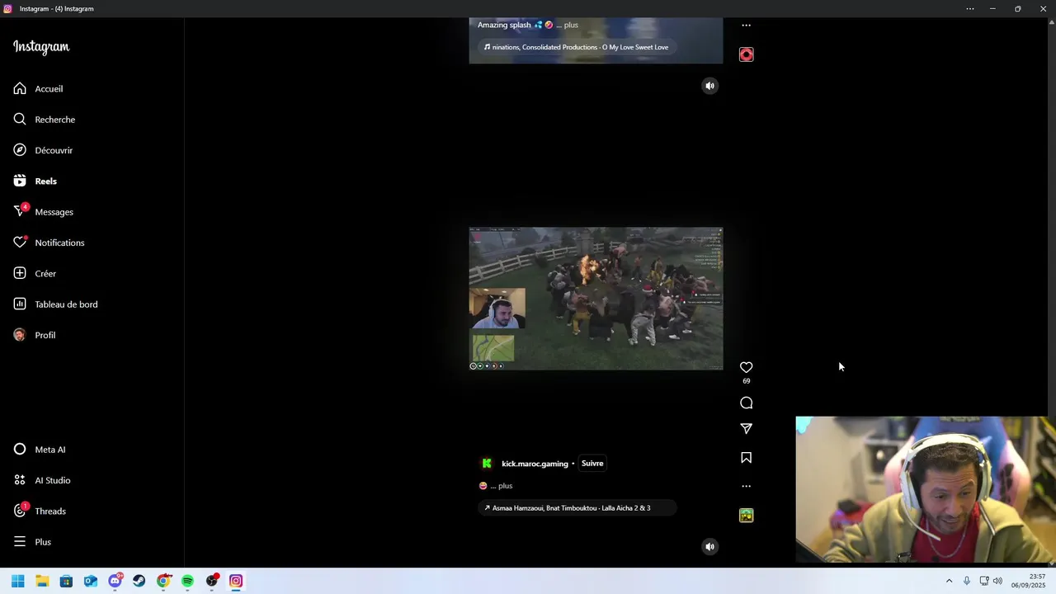
Task: Open comments on the gaming reel
Action: 746,403
